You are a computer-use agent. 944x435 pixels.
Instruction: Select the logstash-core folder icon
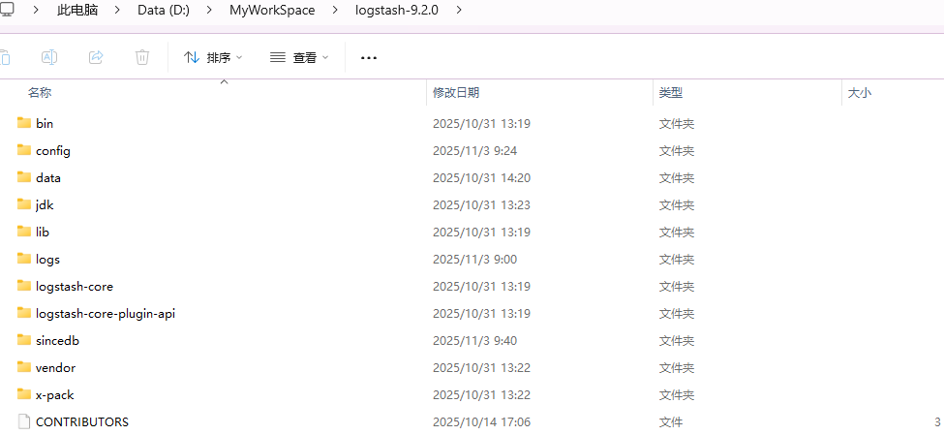click(x=24, y=286)
